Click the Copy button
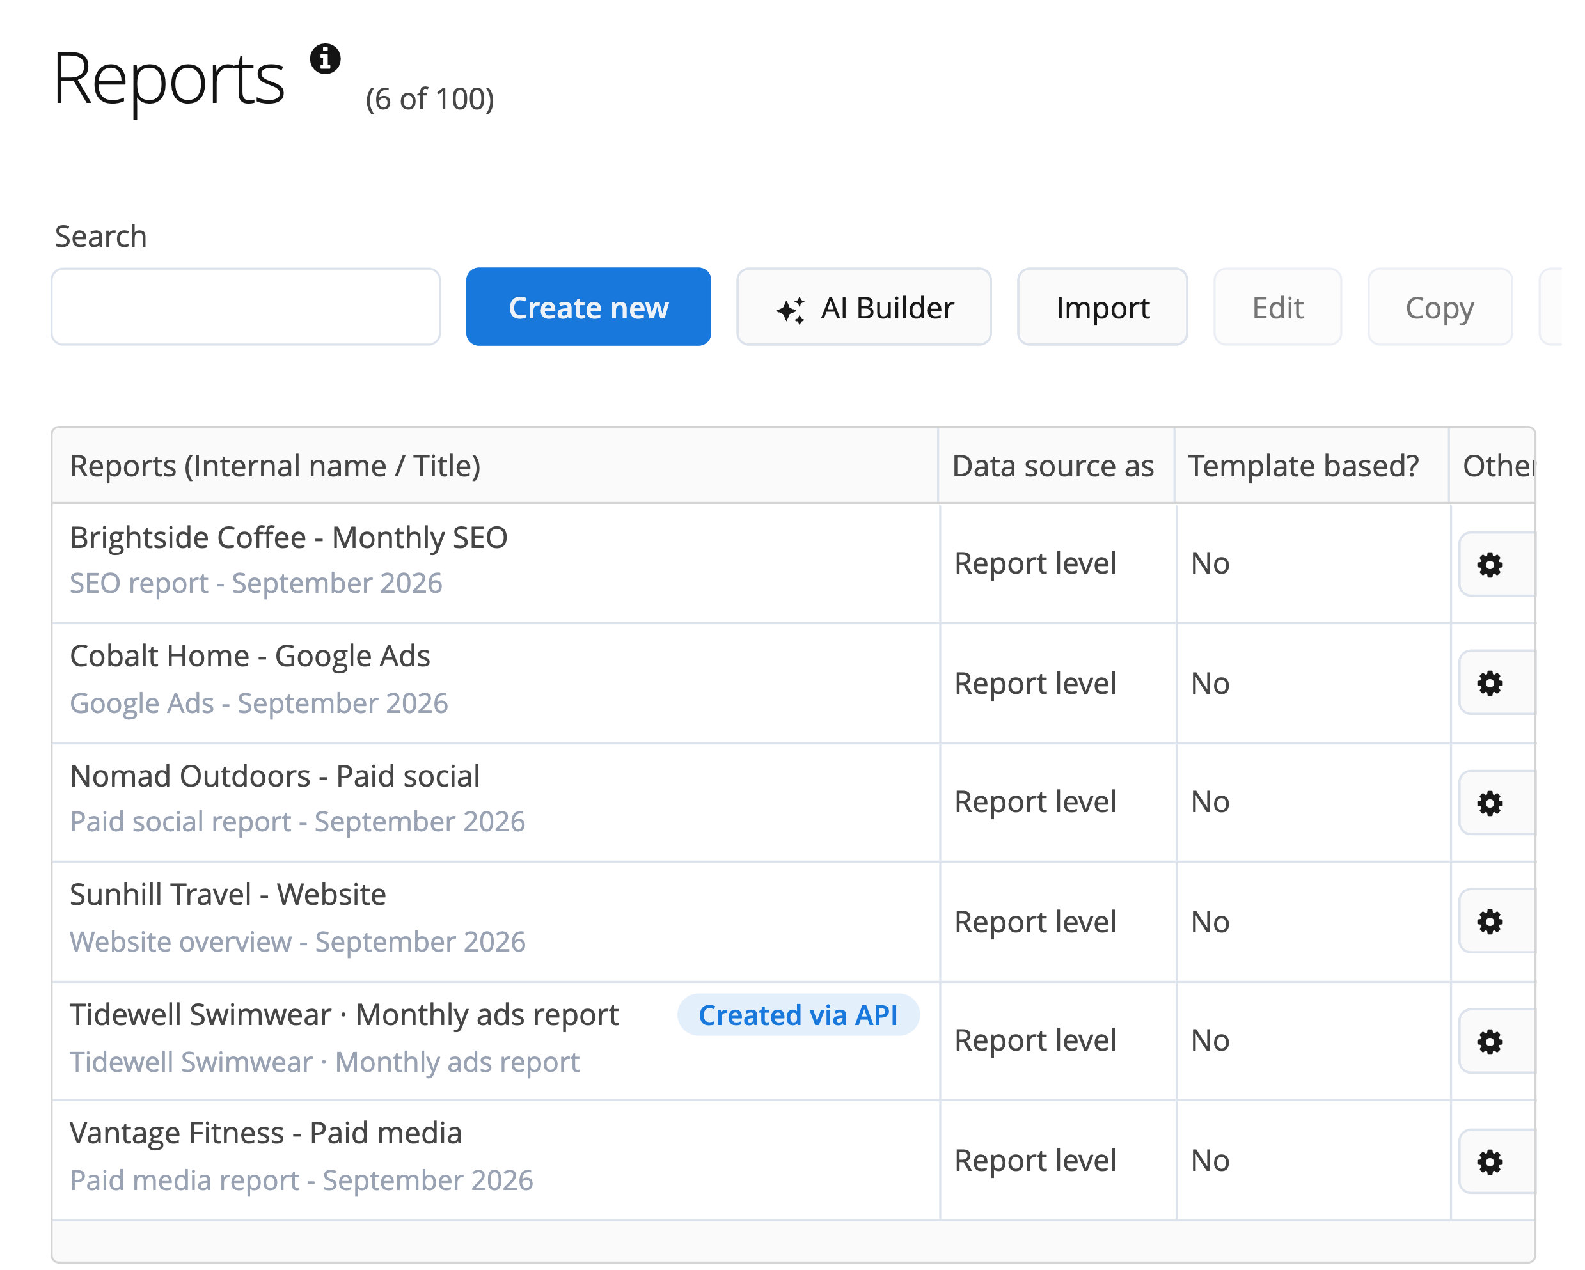 tap(1439, 307)
